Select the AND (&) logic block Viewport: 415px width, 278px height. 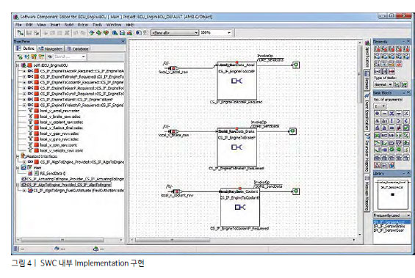pyautogui.click(x=377, y=121)
